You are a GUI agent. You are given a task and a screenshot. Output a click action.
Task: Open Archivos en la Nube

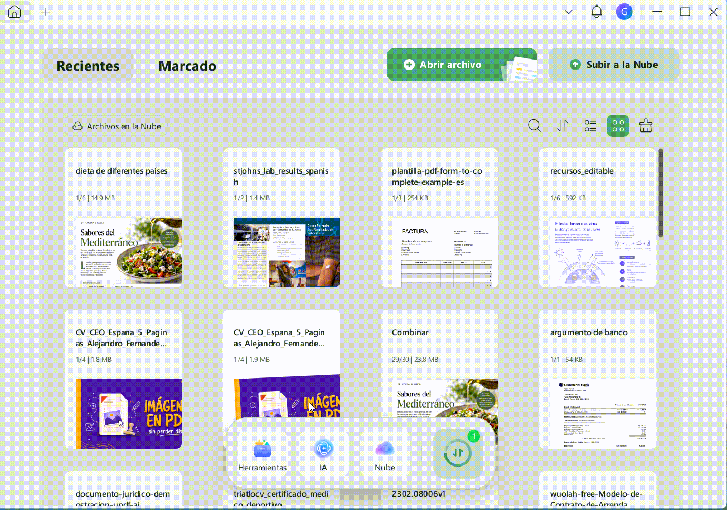(117, 126)
